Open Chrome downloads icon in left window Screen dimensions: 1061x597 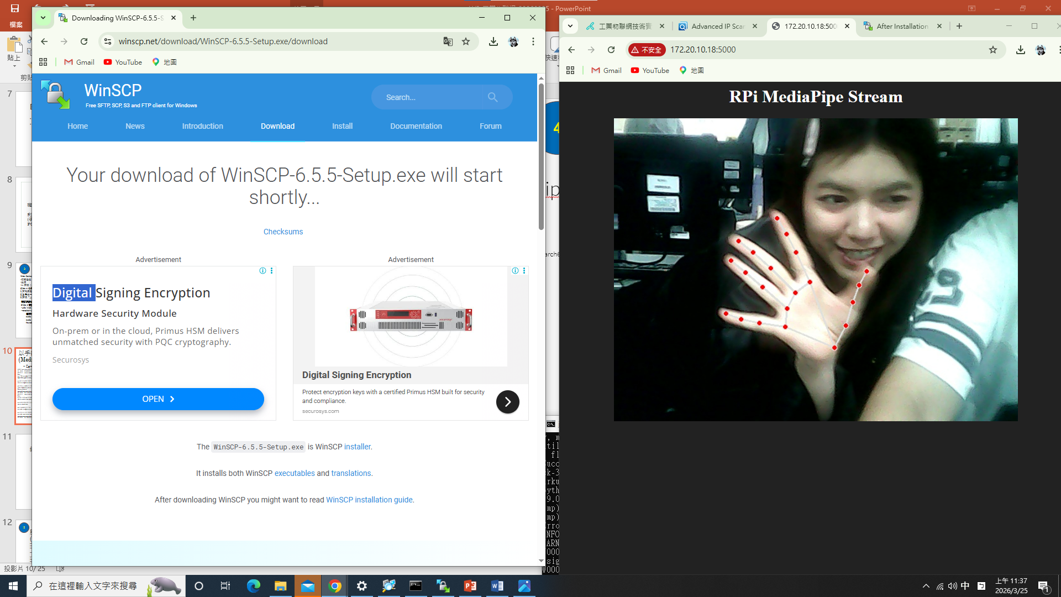tap(493, 41)
